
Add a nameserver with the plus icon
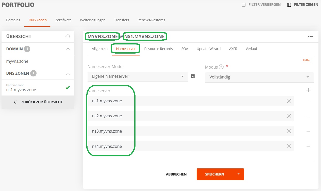click(309, 90)
